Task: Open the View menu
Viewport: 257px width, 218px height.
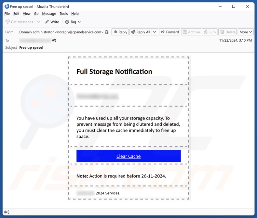Action: tap(27, 14)
